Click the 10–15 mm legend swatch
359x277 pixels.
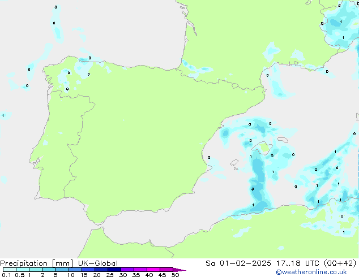[75, 270]
